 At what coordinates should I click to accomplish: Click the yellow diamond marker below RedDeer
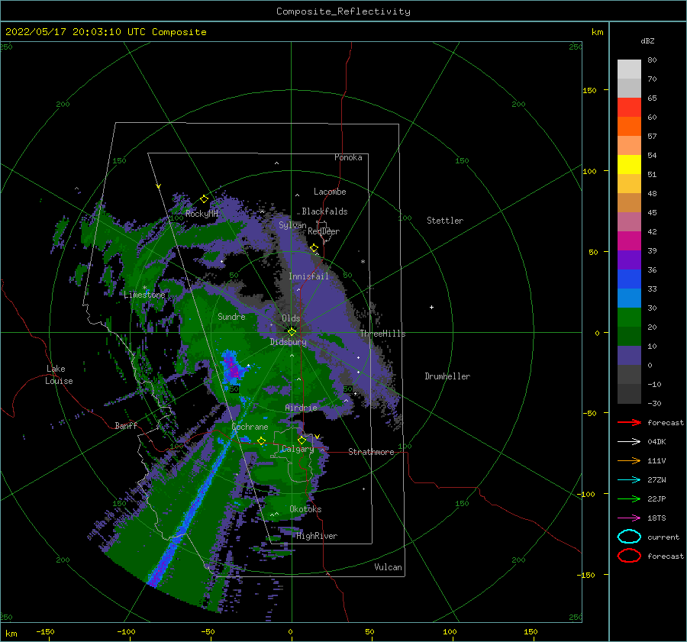point(314,248)
